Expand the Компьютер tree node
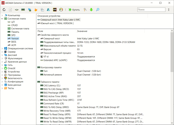This screenshot has height=125, width=174. coord(2,15)
